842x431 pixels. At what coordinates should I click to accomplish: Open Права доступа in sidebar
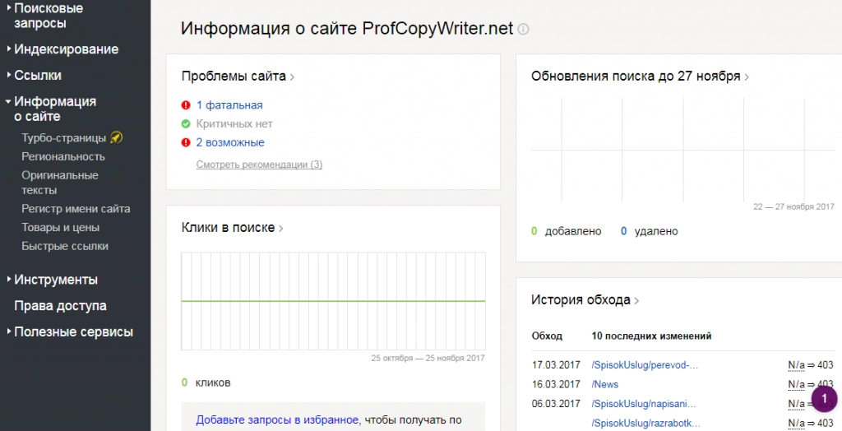click(x=60, y=306)
